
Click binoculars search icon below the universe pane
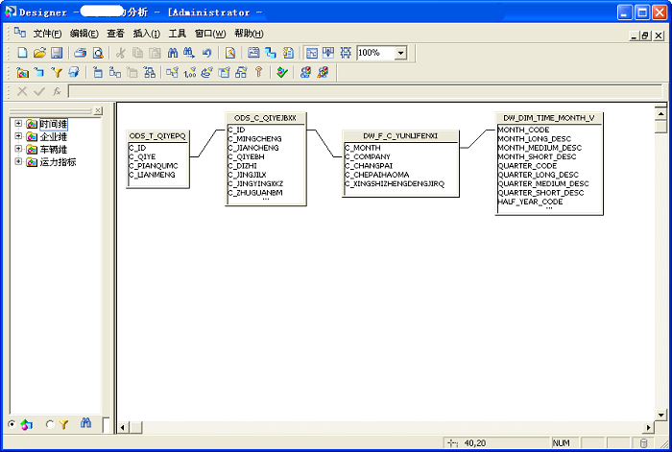pyautogui.click(x=85, y=424)
